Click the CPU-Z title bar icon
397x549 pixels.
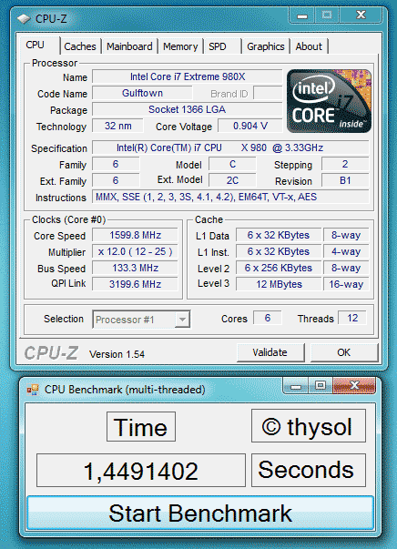[25, 18]
